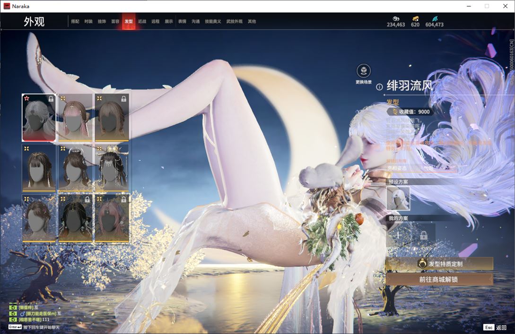Go to the 面容 face tab
Image resolution: width=515 pixels, height=334 pixels.
coord(115,21)
